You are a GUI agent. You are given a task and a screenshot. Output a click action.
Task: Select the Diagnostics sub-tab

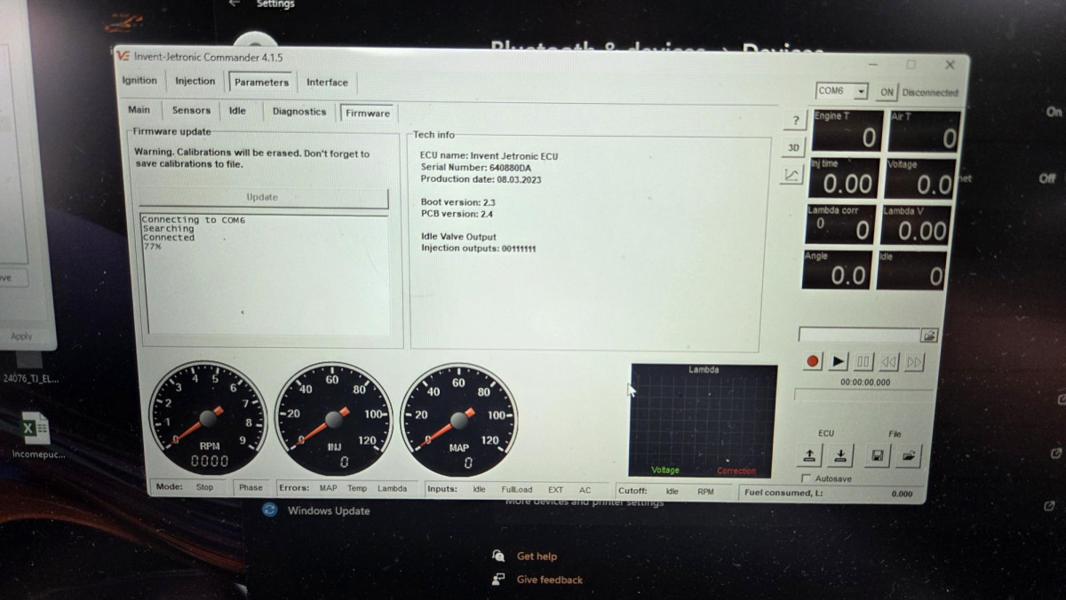coord(299,112)
